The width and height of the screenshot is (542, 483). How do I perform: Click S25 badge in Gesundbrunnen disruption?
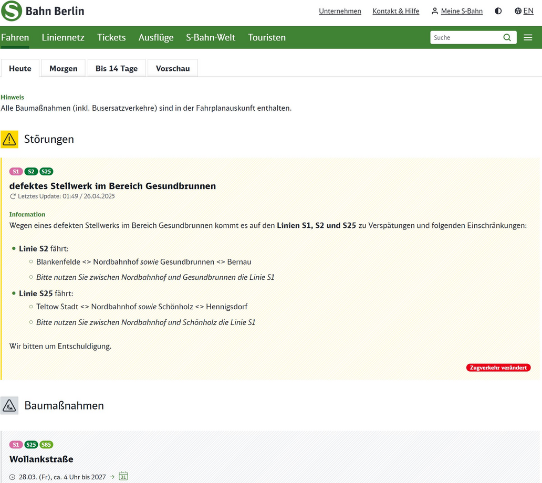[x=46, y=171]
